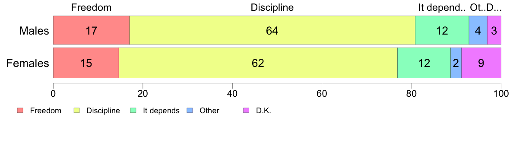This screenshot has height=159, width=513.
Task: Click the Males row label
Action: point(34,31)
